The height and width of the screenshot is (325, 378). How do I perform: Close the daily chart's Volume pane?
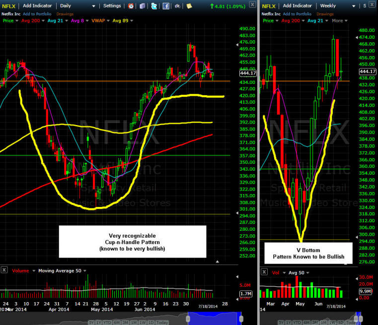point(4,270)
